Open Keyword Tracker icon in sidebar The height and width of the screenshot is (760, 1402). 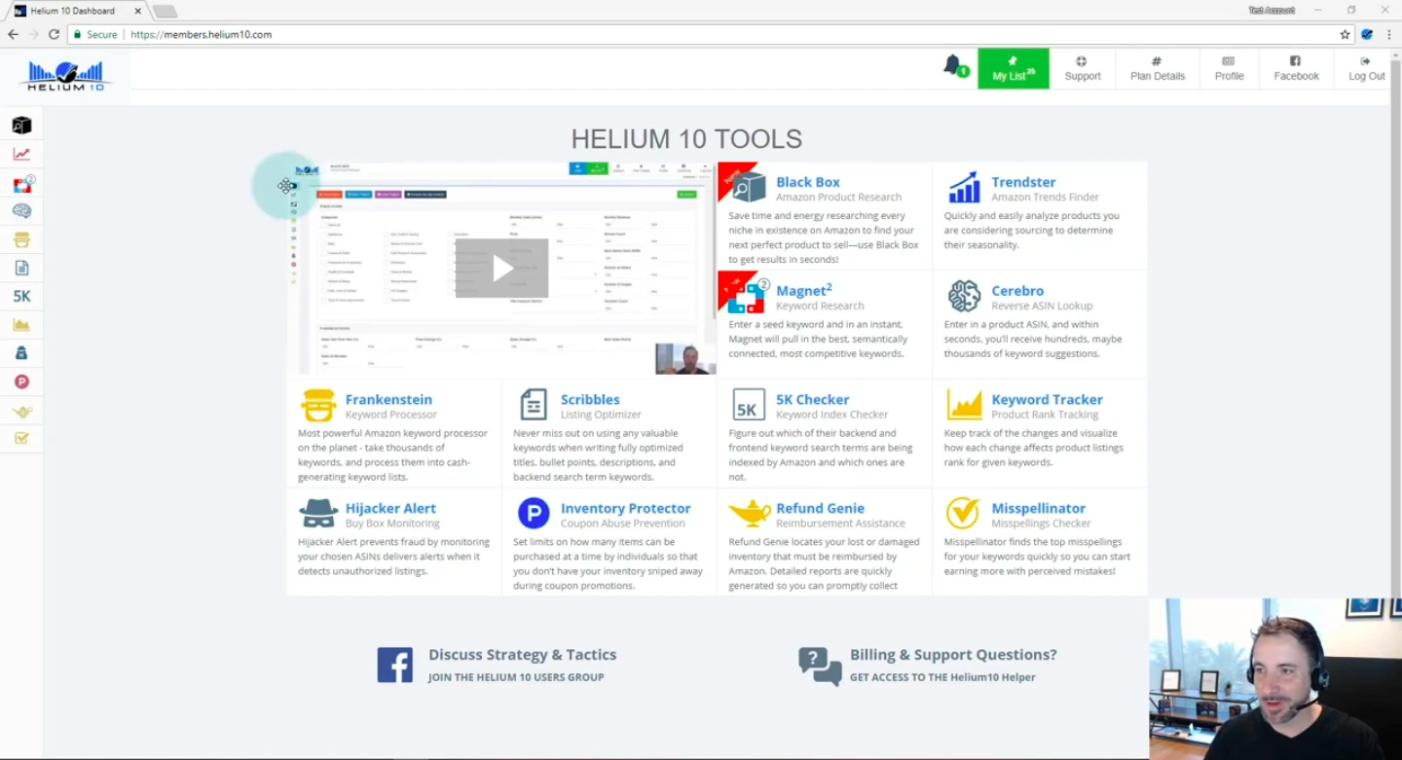click(21, 325)
